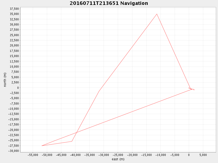Screen dimensions: 218x163
Task: Click the track bend near -32,000 east
Action: (99, 91)
